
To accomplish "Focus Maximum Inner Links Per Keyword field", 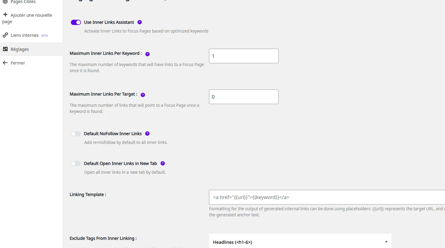I will [244, 56].
